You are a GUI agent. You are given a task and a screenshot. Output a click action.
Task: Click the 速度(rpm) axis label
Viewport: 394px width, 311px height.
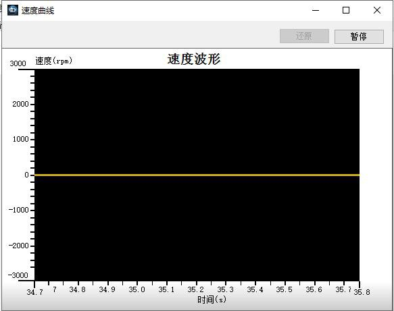tap(54, 61)
